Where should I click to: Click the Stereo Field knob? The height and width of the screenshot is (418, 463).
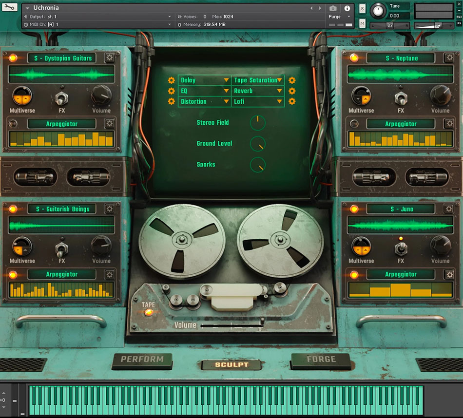coord(257,123)
